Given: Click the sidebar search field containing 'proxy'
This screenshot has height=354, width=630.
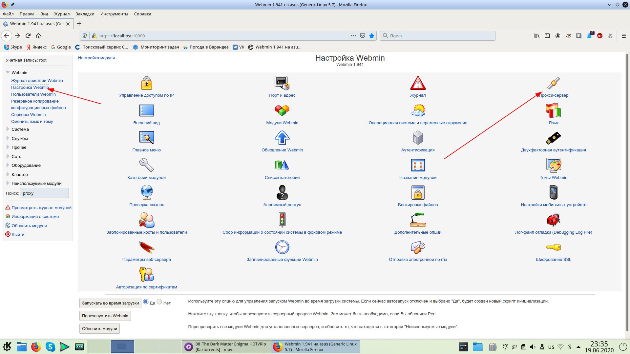Looking at the screenshot, I should tap(44, 193).
